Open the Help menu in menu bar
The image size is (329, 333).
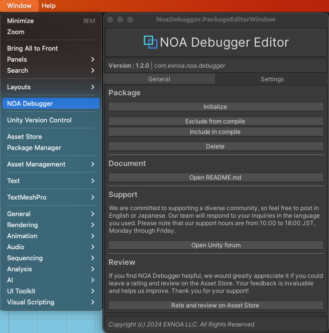(49, 6)
